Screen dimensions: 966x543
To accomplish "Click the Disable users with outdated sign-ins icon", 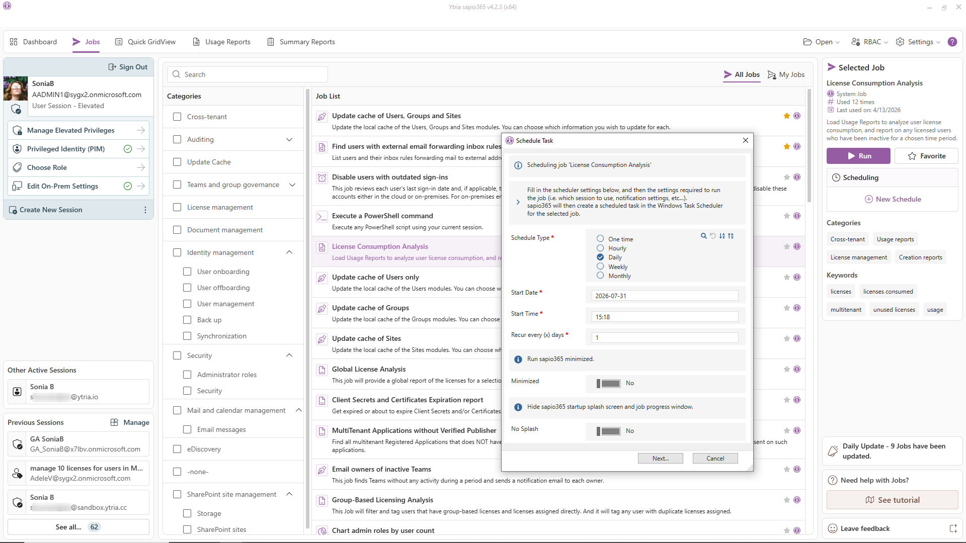I will [321, 178].
